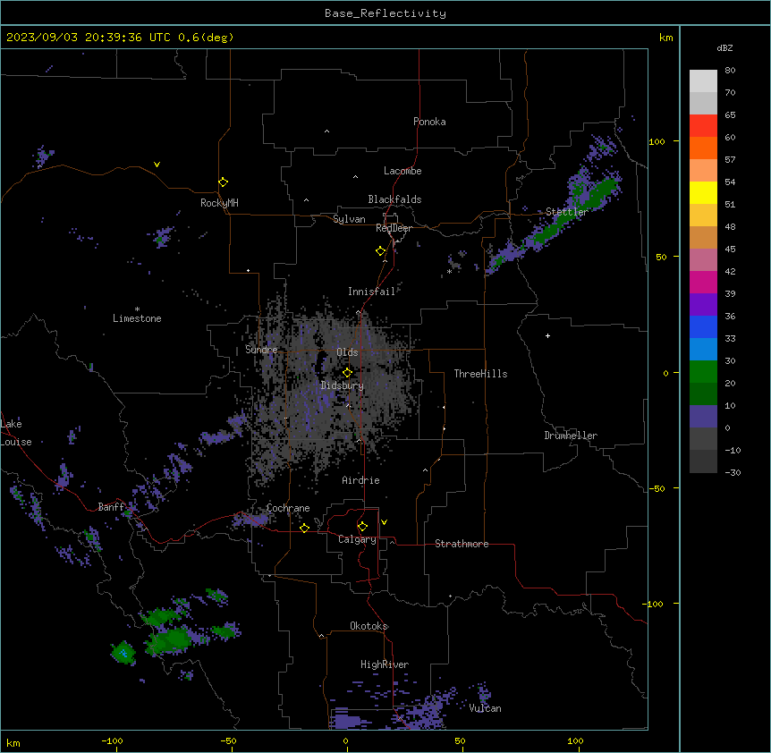The height and width of the screenshot is (753, 771).
Task: Select the 57 value in dBZ legend
Action: [730, 160]
